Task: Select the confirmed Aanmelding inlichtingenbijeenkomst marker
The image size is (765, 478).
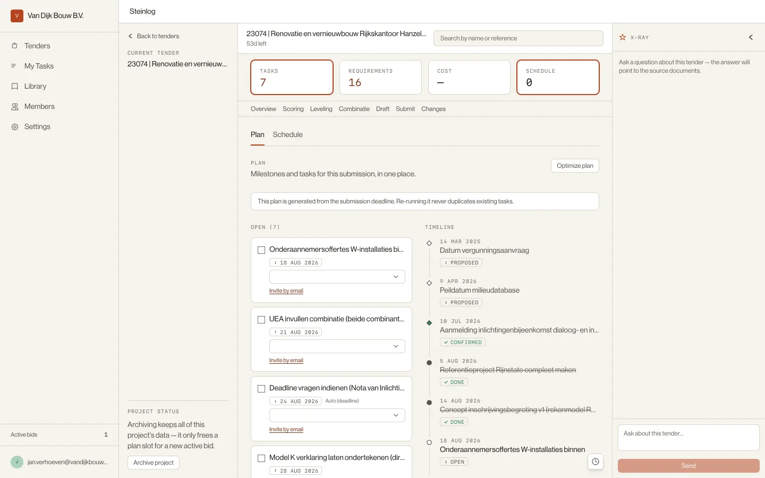Action: pos(429,323)
